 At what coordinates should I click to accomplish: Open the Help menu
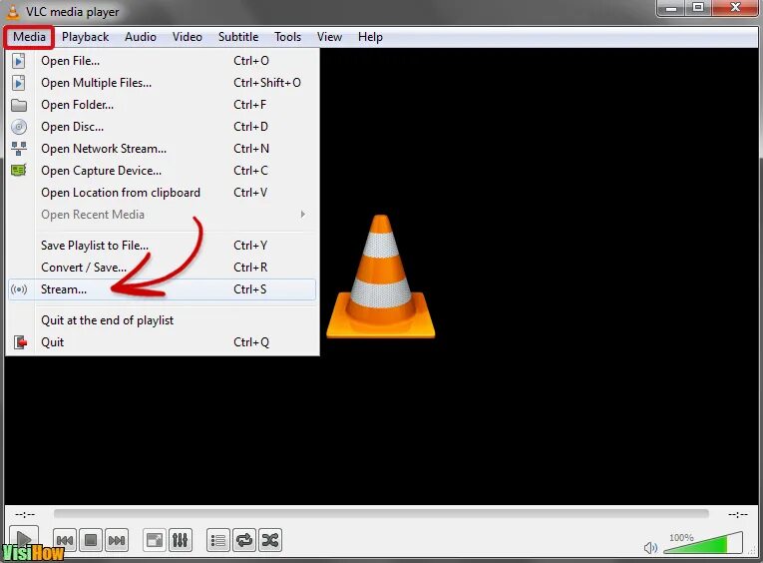tap(370, 37)
